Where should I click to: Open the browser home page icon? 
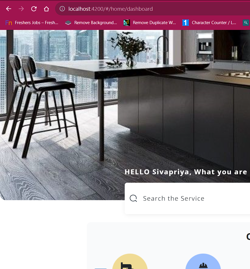46,9
